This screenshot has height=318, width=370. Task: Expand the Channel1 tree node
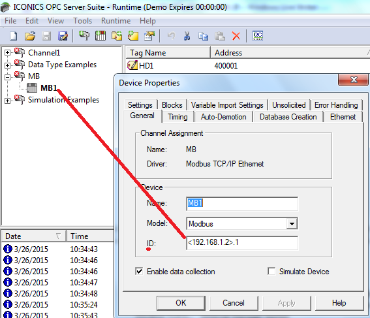(x=8, y=53)
